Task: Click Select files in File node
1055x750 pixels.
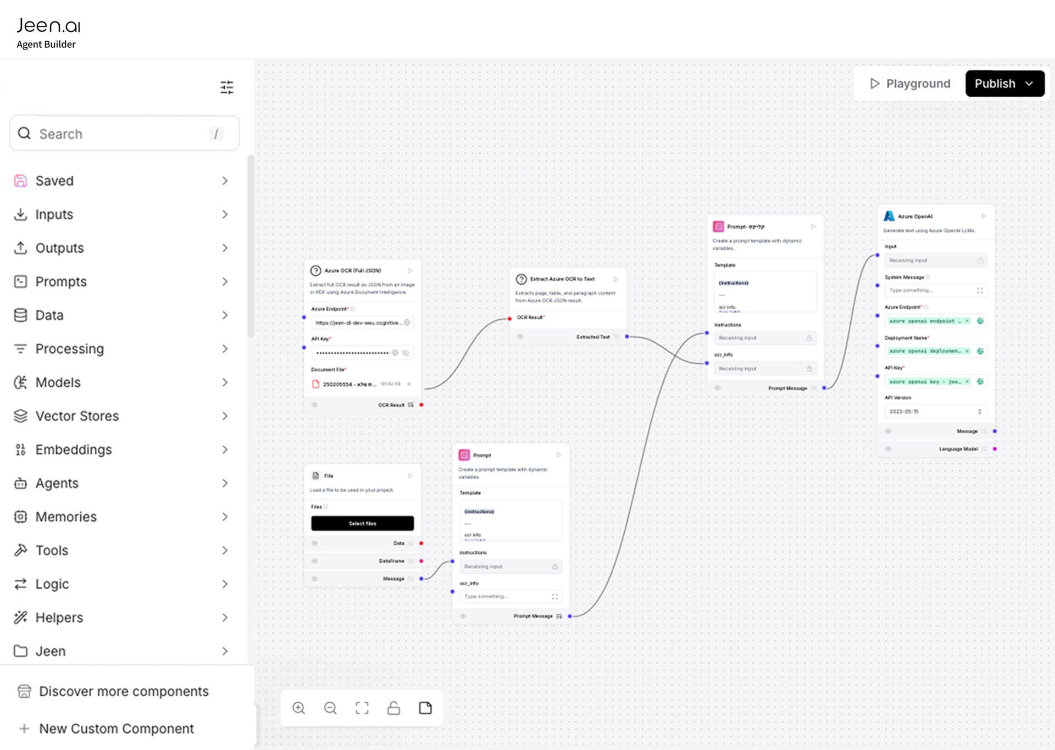Action: (x=362, y=524)
